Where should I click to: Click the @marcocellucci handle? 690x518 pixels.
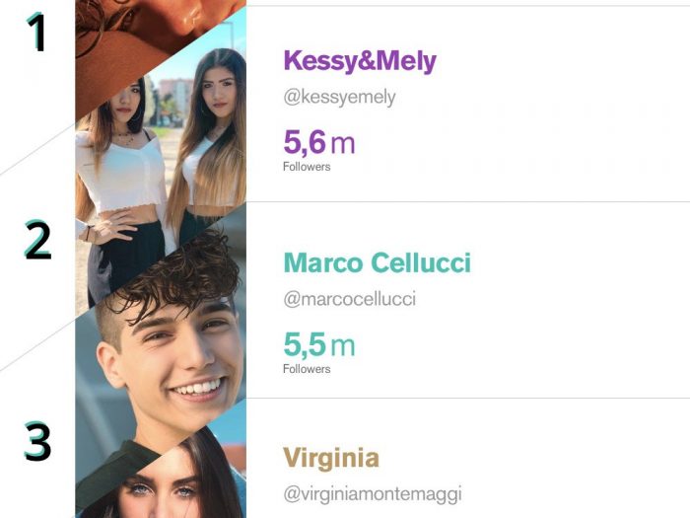[349, 299]
